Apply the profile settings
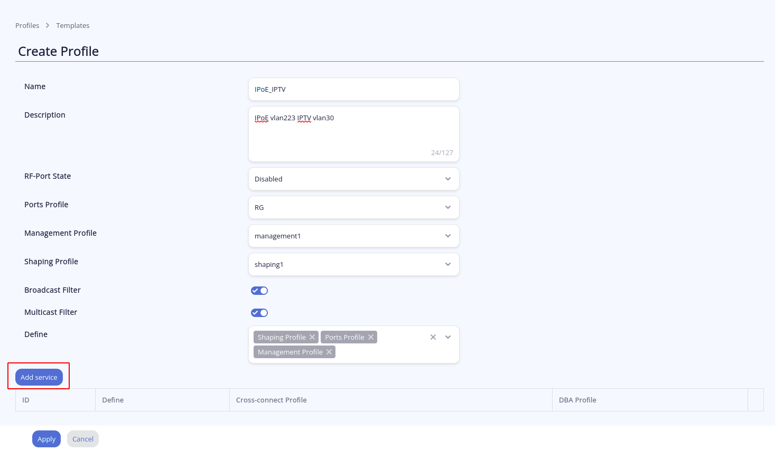The image size is (775, 451). coord(46,439)
